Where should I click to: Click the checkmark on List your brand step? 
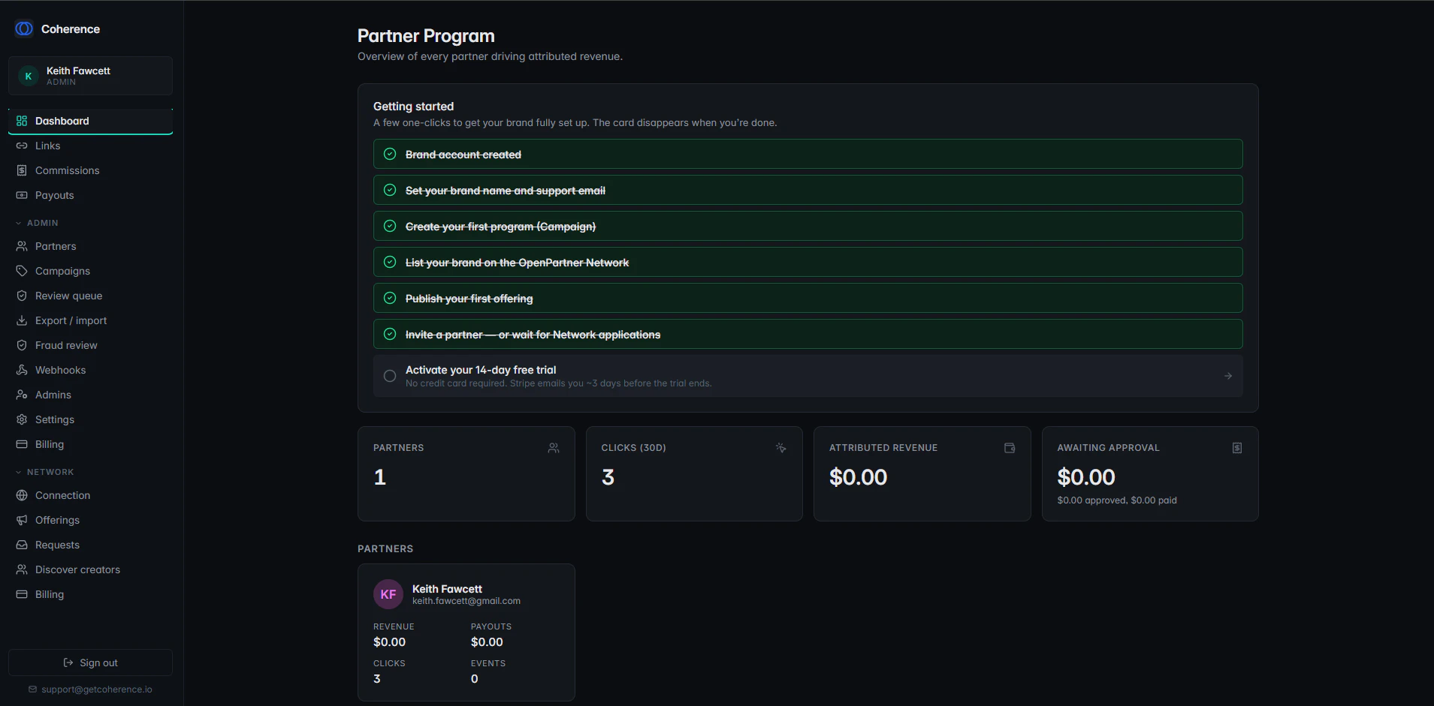tap(390, 262)
